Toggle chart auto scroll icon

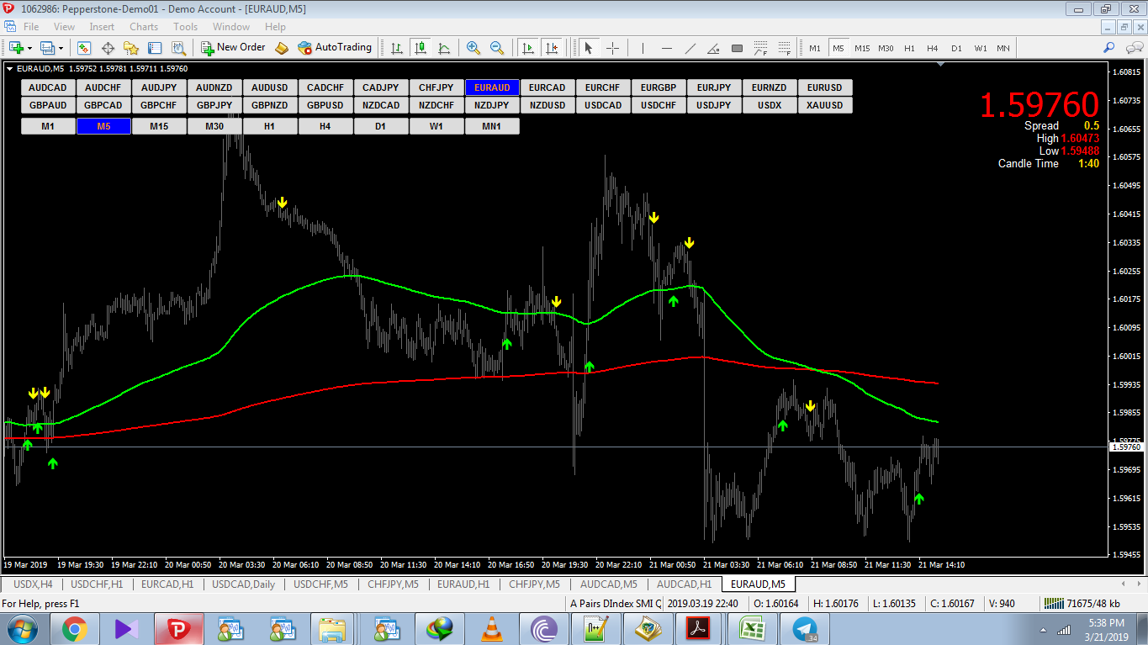(527, 48)
